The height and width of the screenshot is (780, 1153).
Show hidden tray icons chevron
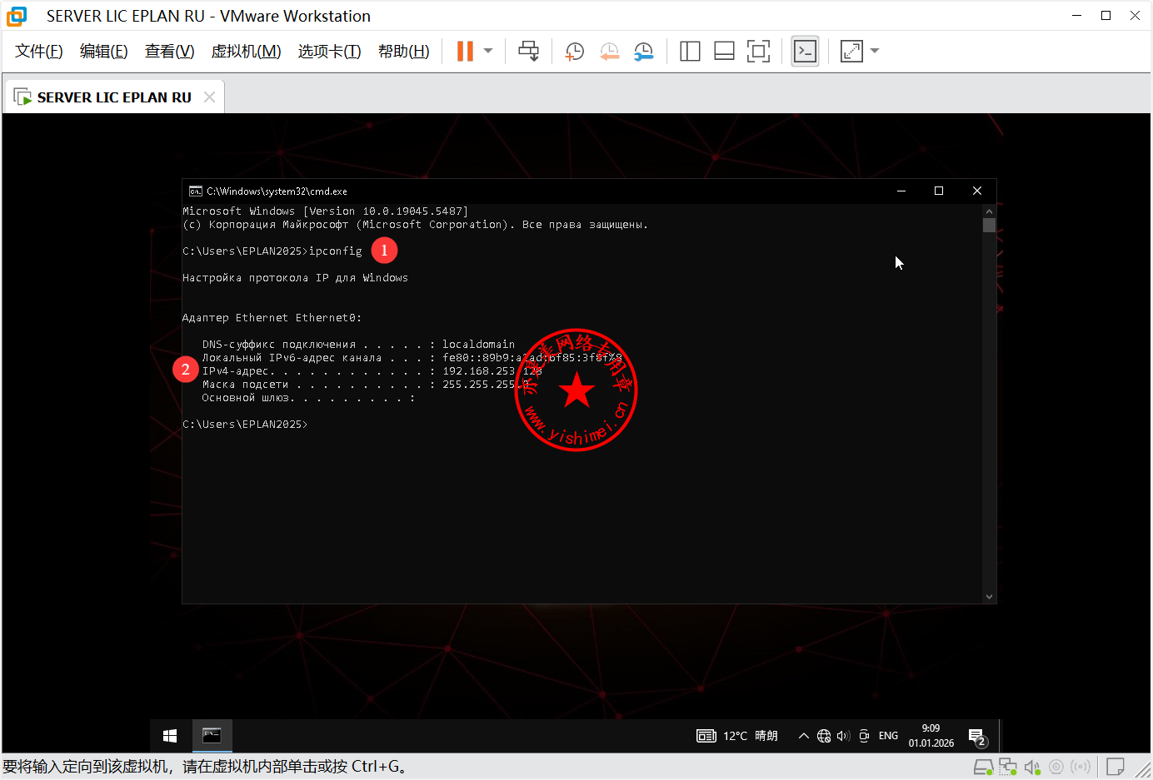pos(803,736)
